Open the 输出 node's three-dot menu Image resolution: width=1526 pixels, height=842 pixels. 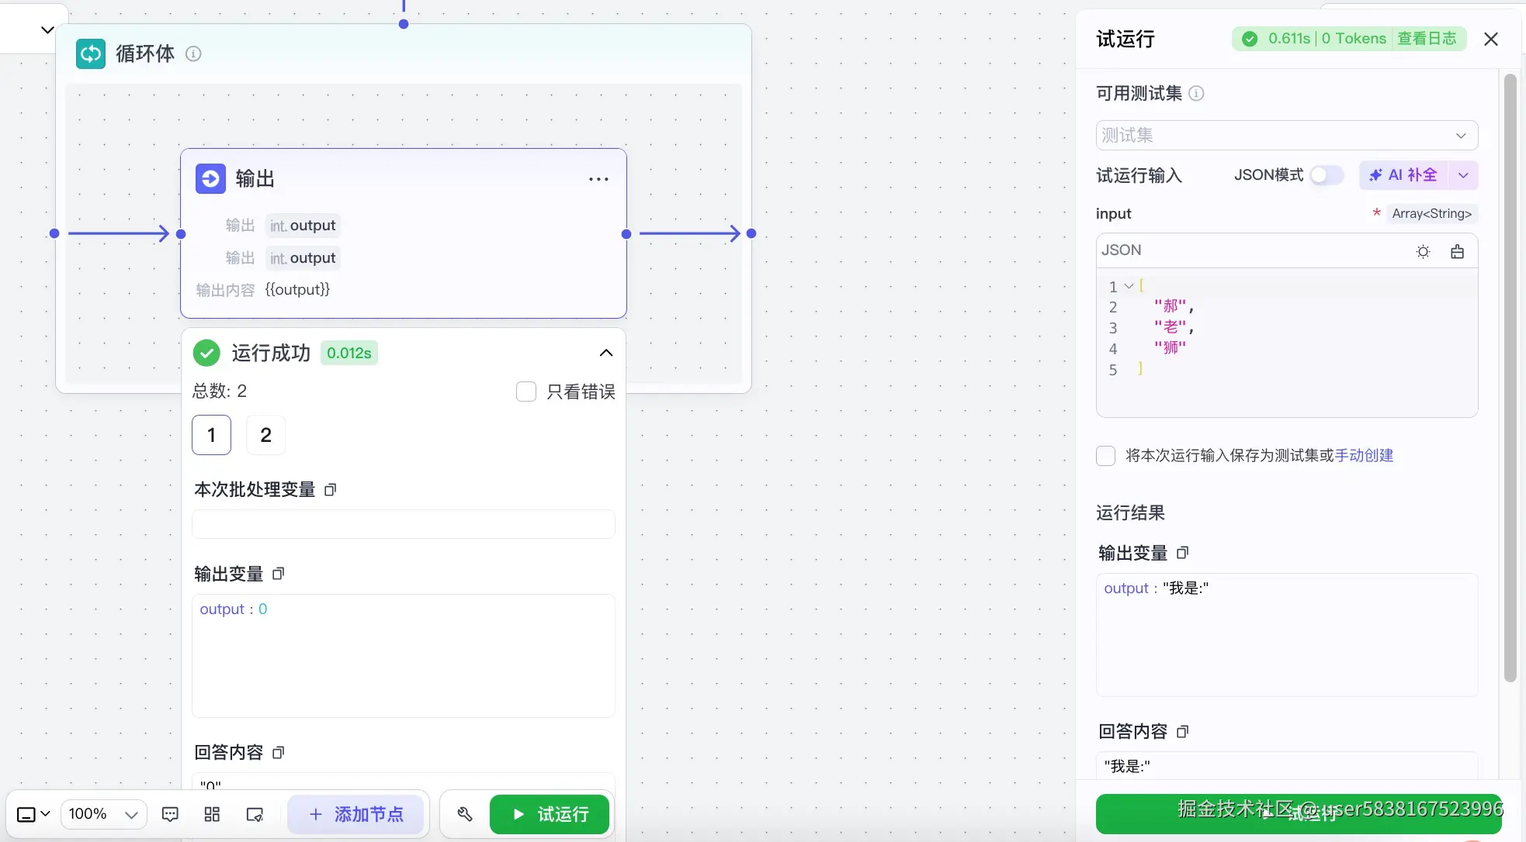[x=598, y=179]
